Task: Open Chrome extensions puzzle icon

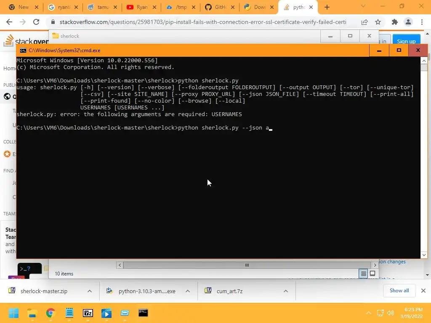Action: 395,22
